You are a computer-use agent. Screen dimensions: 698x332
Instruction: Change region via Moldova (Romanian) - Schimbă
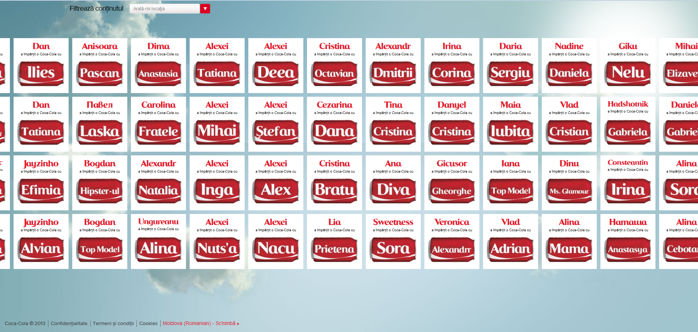pos(201,323)
